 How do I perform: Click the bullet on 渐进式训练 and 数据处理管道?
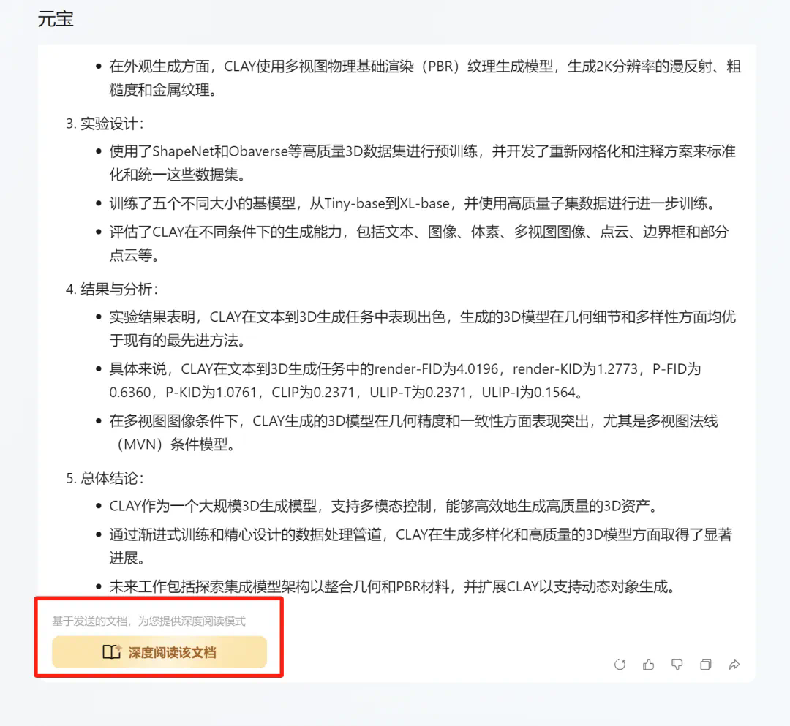click(x=420, y=545)
